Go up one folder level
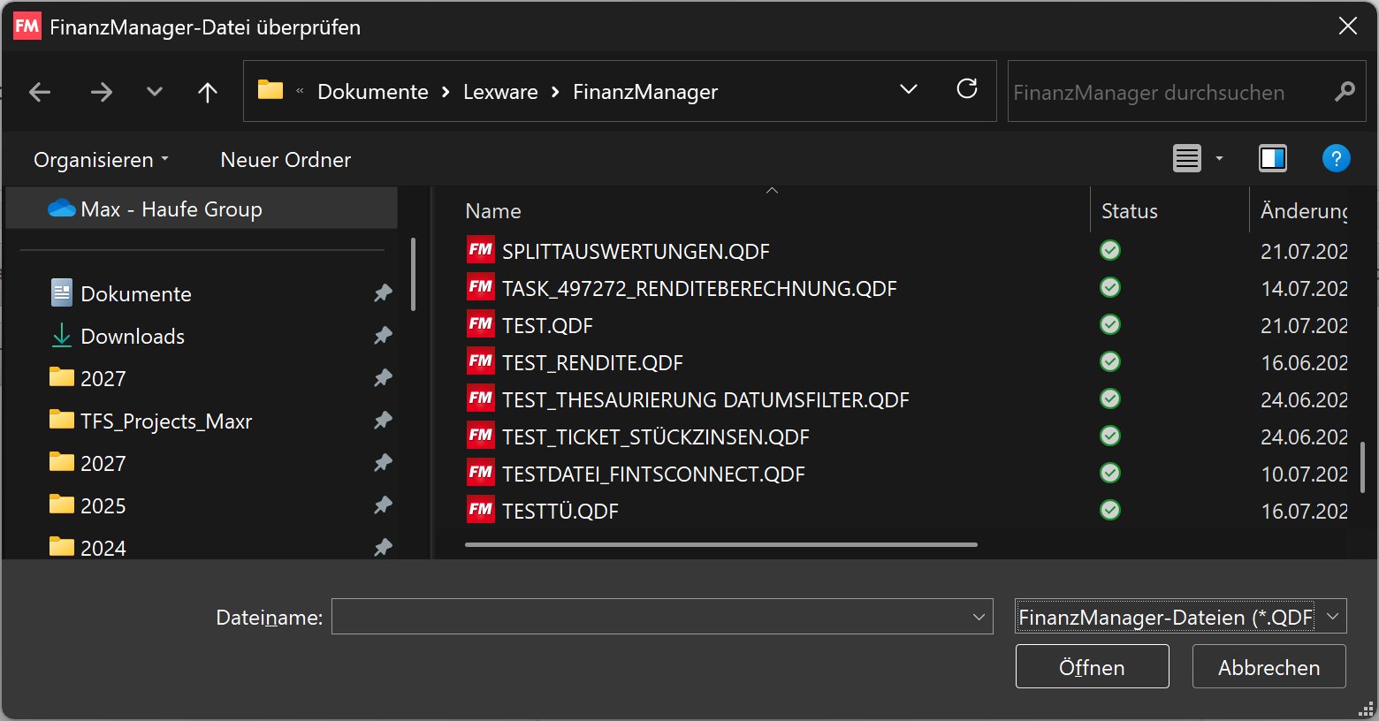This screenshot has height=721, width=1379. click(208, 92)
